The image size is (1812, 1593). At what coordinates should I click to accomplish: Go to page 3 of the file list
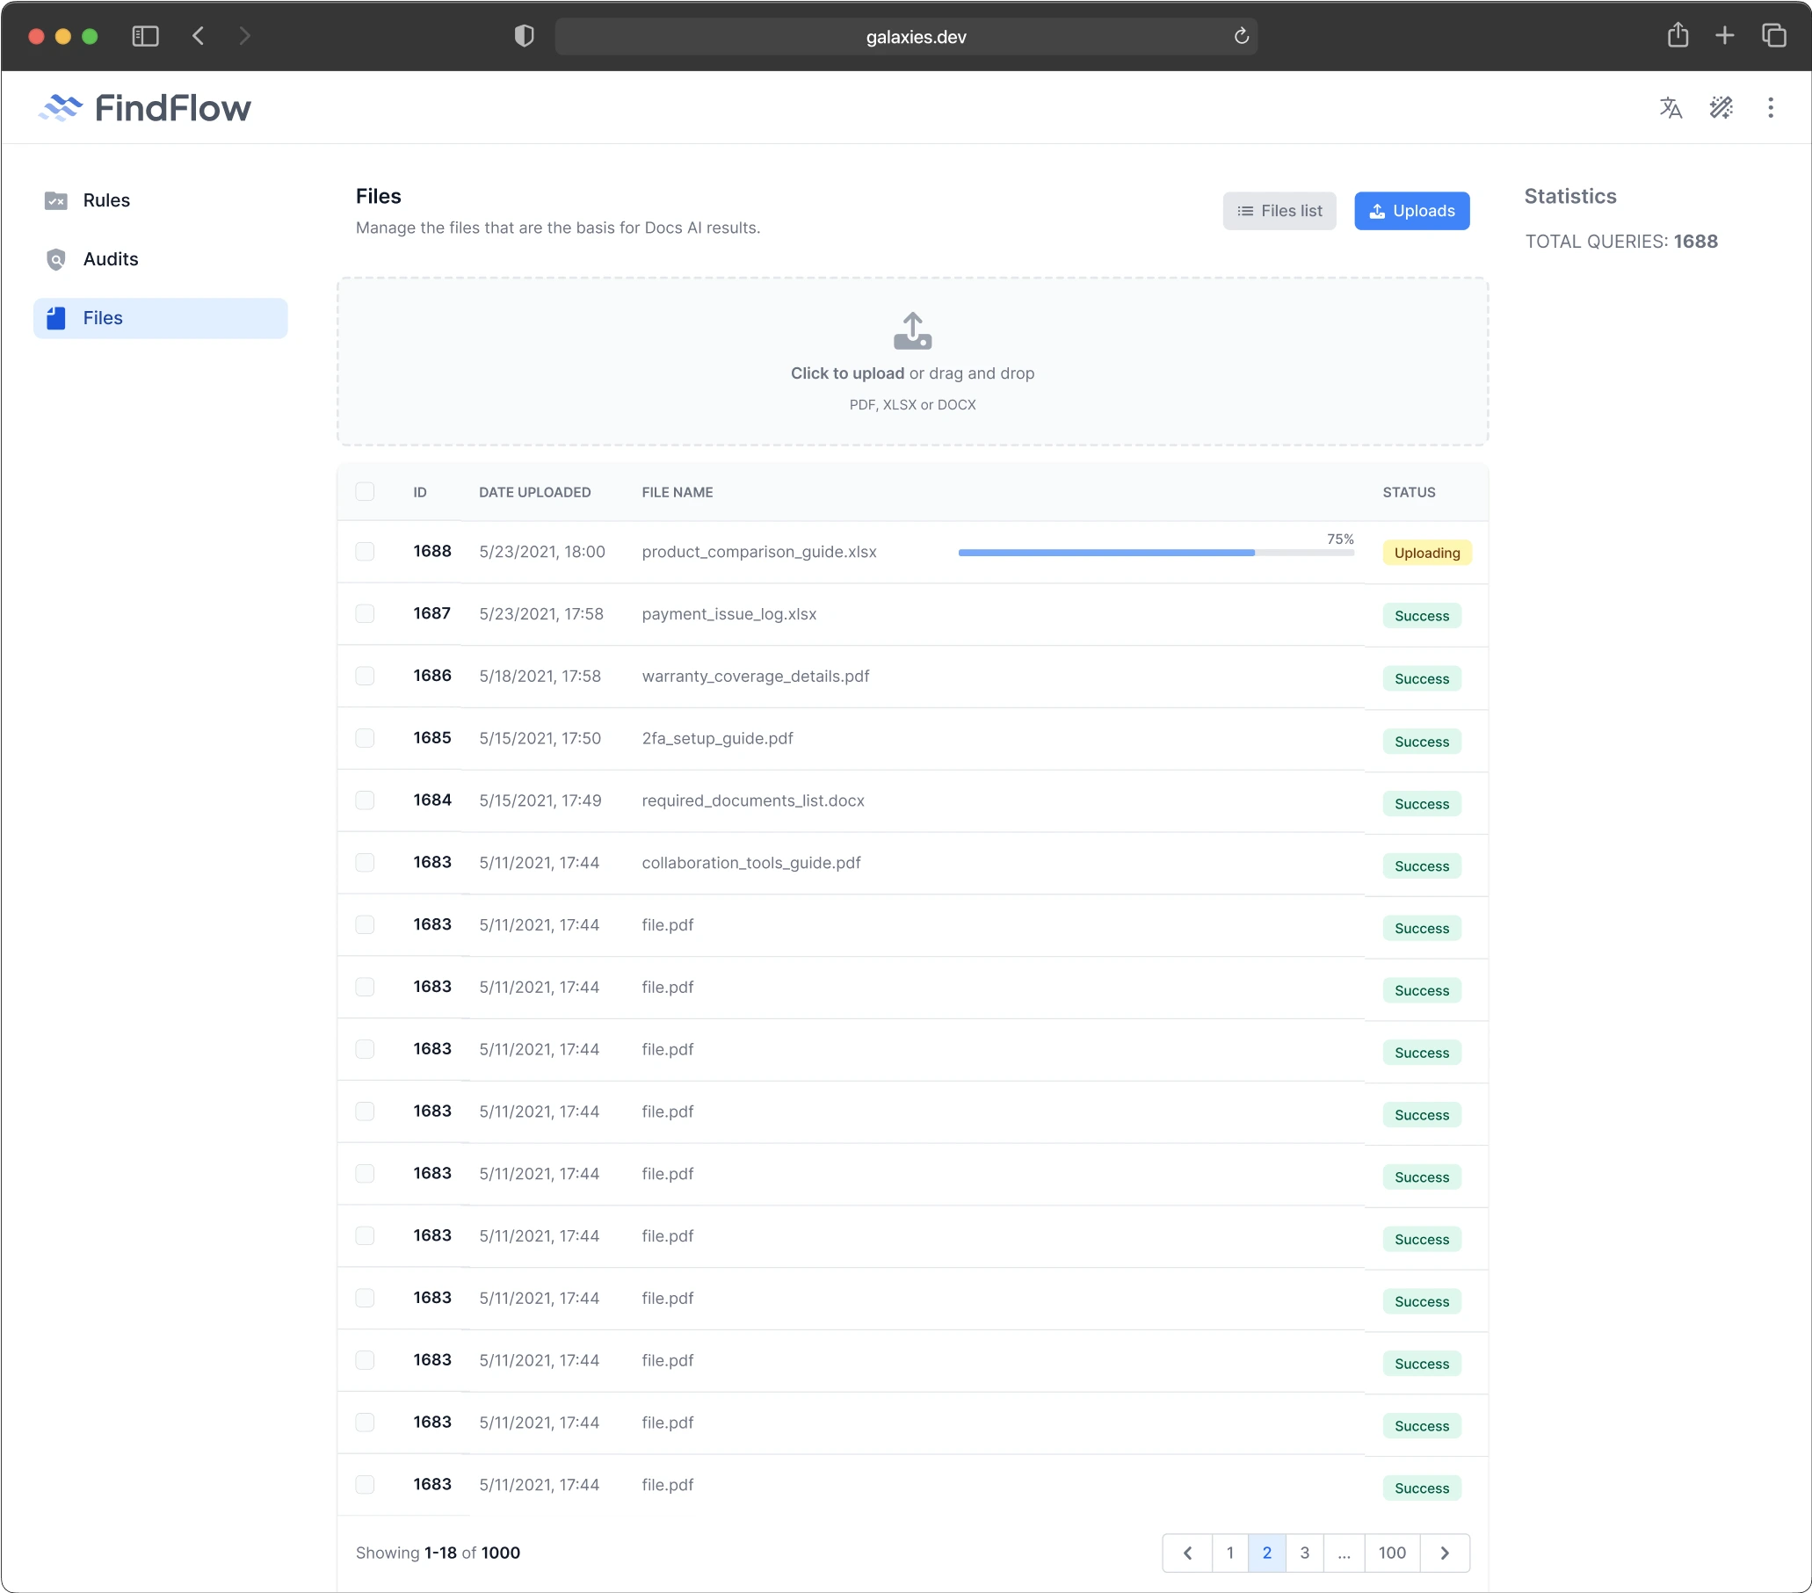(x=1304, y=1553)
